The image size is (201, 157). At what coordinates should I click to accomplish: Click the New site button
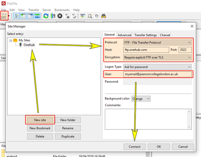click(x=40, y=120)
